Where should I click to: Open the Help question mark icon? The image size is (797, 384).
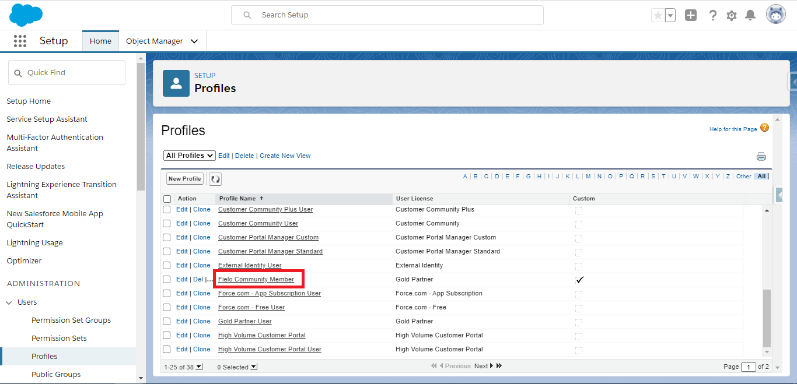pos(712,15)
